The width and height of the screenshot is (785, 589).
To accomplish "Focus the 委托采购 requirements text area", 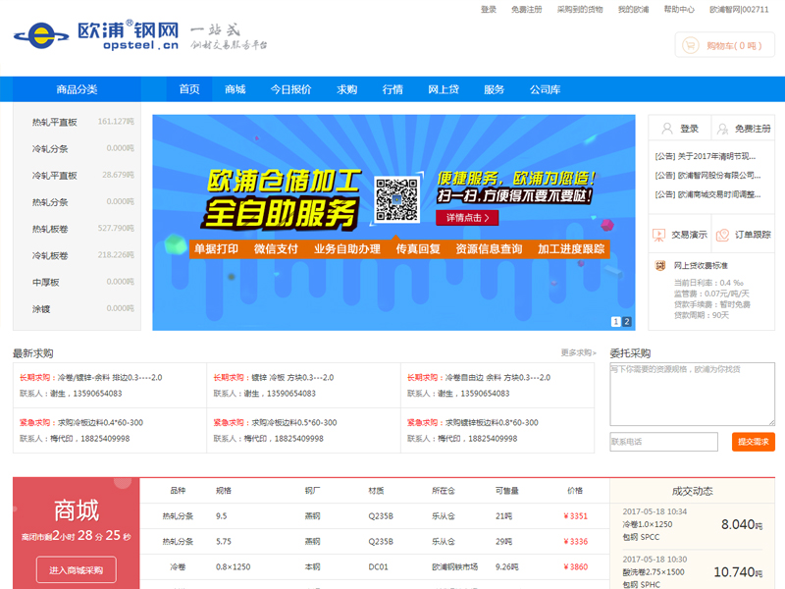I will pos(692,395).
